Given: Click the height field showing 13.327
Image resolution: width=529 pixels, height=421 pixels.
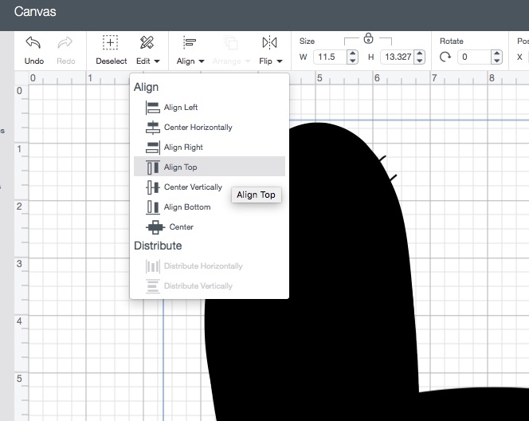Looking at the screenshot, I should click(x=398, y=57).
